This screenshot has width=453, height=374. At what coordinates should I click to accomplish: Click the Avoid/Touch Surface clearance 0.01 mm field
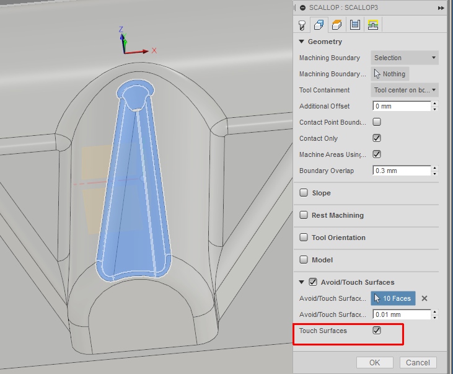[402, 314]
